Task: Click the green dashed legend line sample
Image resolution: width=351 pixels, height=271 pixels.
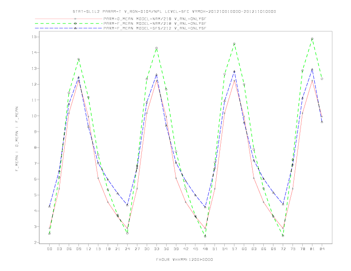Action: 69,23
